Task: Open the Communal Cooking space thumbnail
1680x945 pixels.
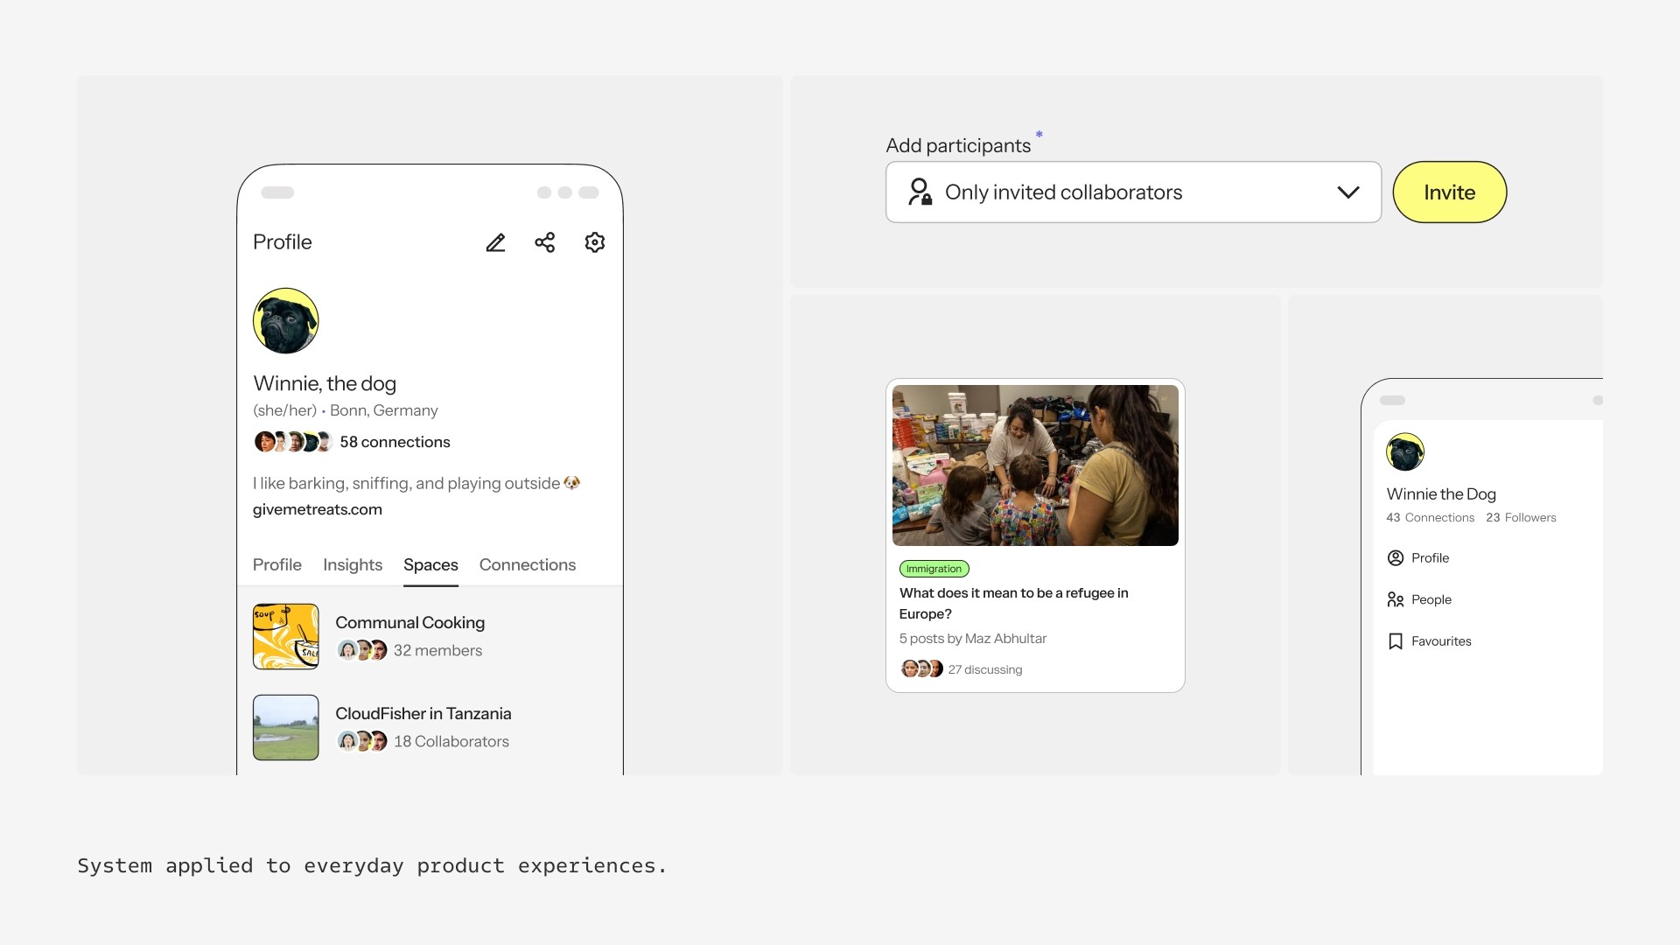Action: pyautogui.click(x=286, y=636)
